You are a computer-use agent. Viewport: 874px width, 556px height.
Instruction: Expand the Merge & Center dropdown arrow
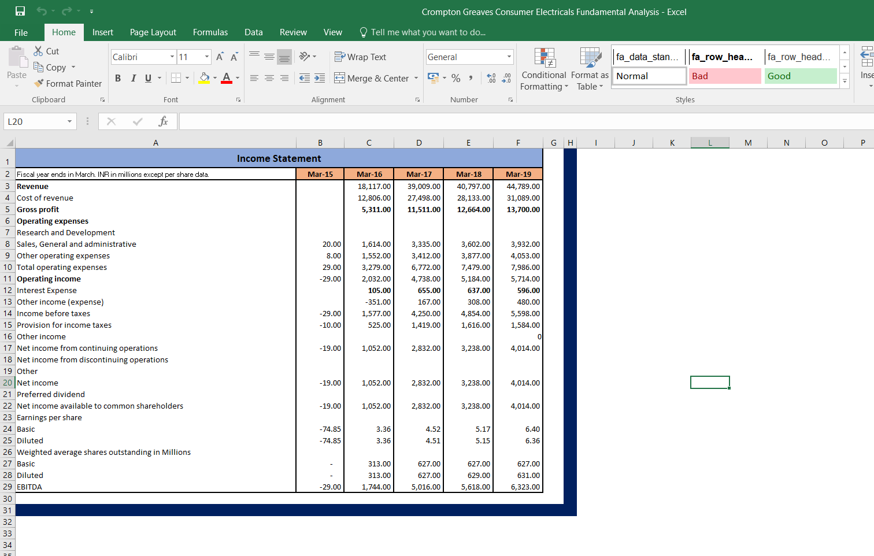tap(416, 78)
